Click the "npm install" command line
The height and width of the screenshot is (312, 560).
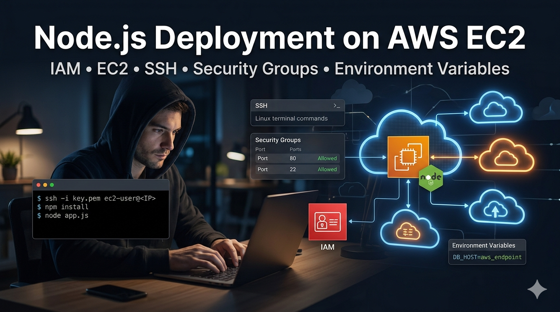click(63, 207)
